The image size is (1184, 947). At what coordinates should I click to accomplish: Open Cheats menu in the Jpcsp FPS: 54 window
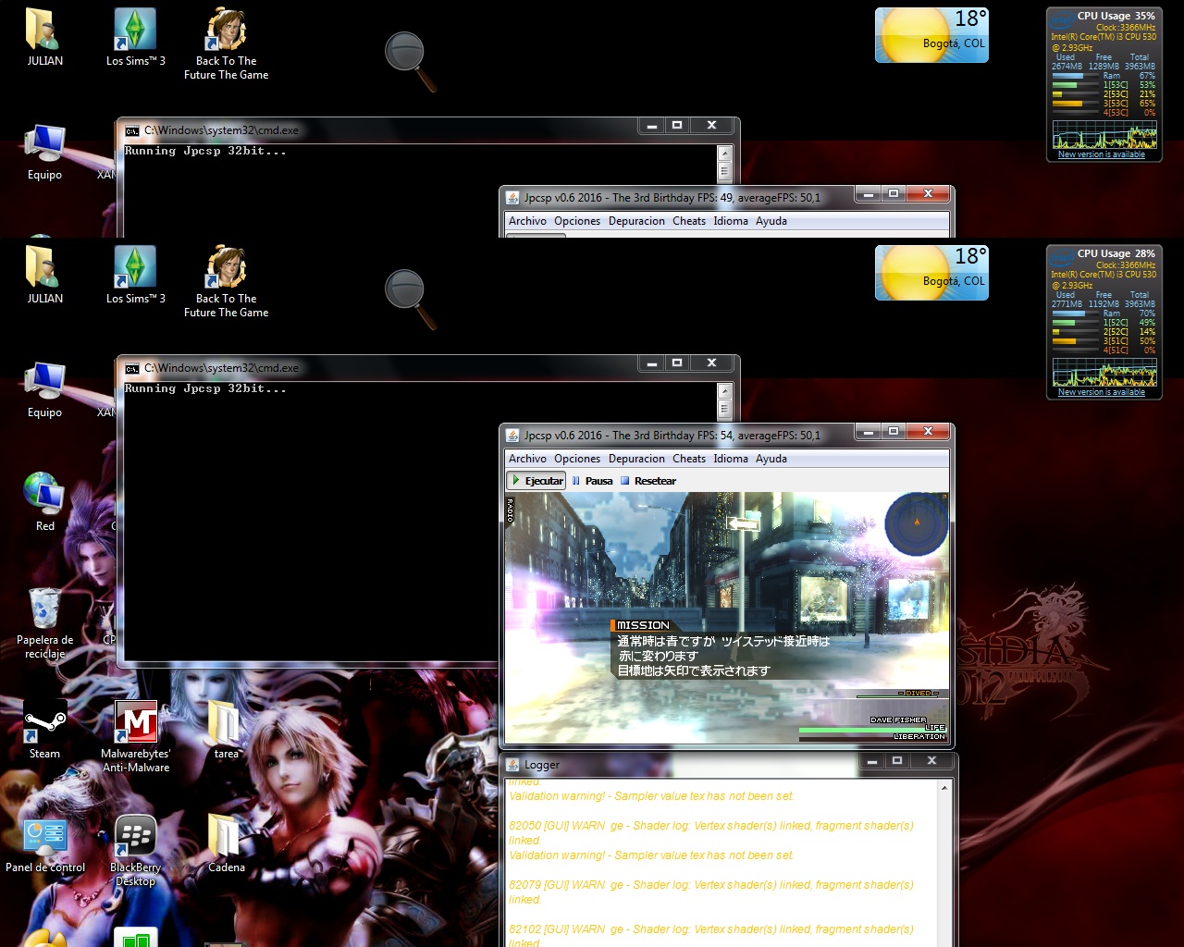(689, 459)
